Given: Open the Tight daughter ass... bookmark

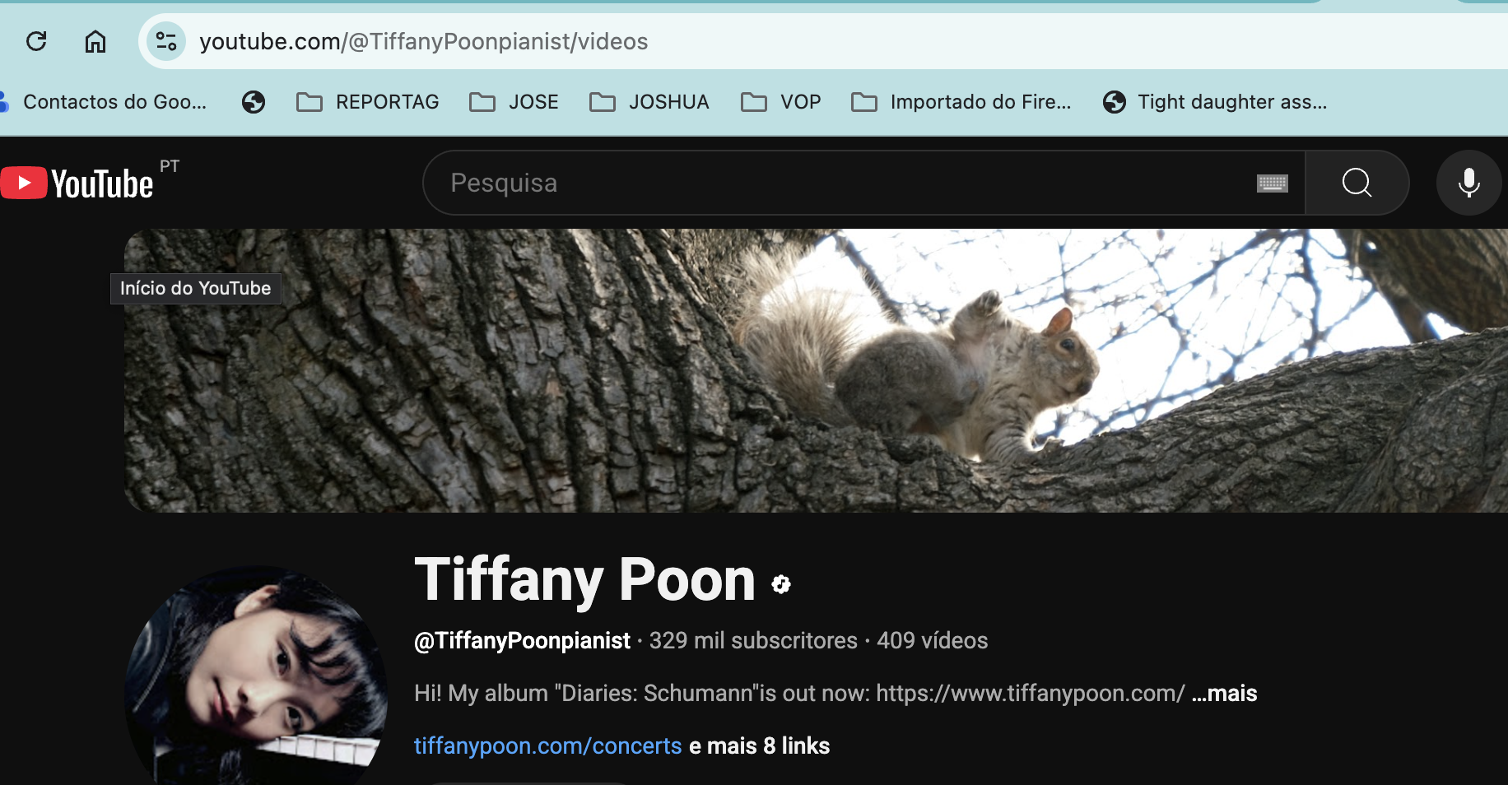Looking at the screenshot, I should coord(1215,102).
